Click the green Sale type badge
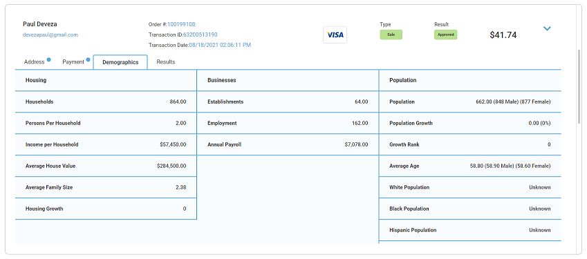Screen dimensions: 587x259 [391, 35]
